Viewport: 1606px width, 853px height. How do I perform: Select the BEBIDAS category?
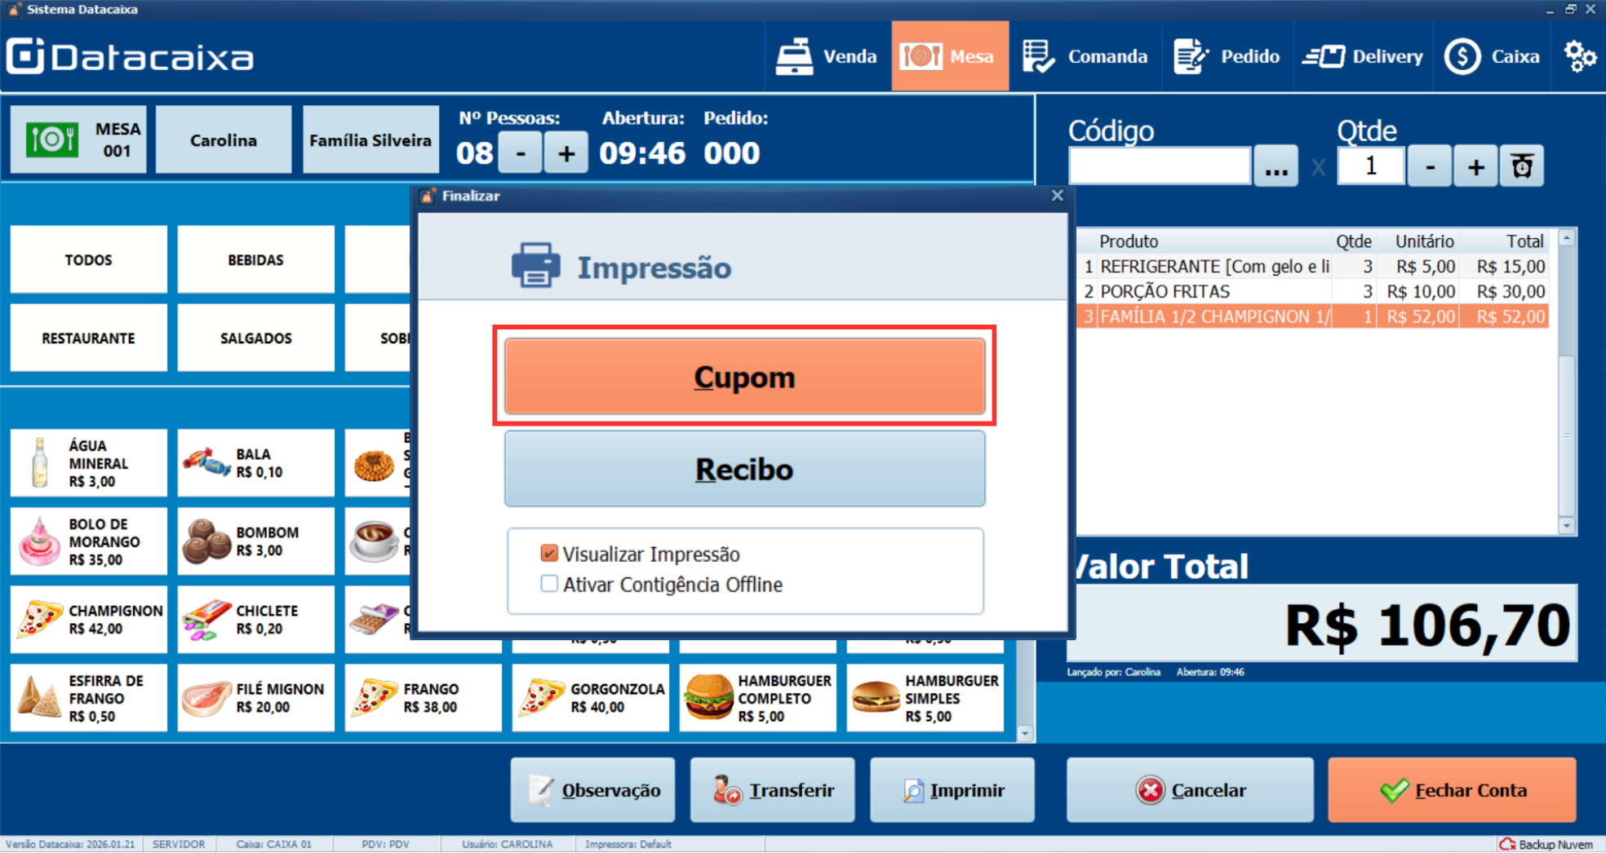pyautogui.click(x=255, y=259)
